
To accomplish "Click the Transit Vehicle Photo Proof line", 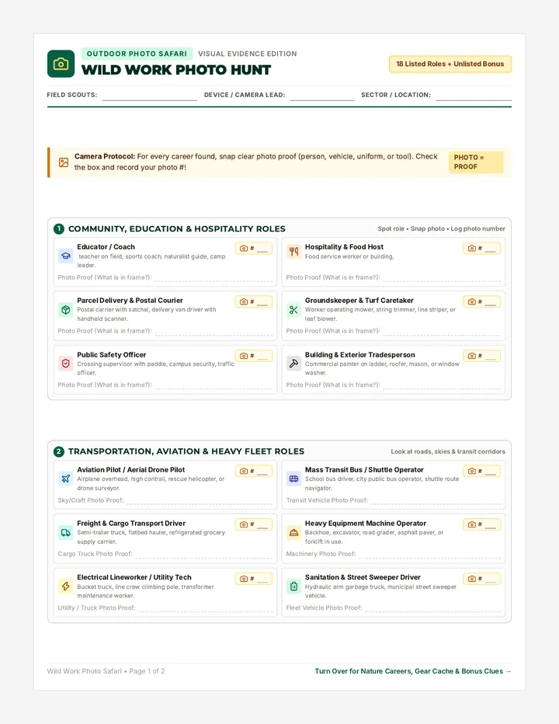I will 436,501.
